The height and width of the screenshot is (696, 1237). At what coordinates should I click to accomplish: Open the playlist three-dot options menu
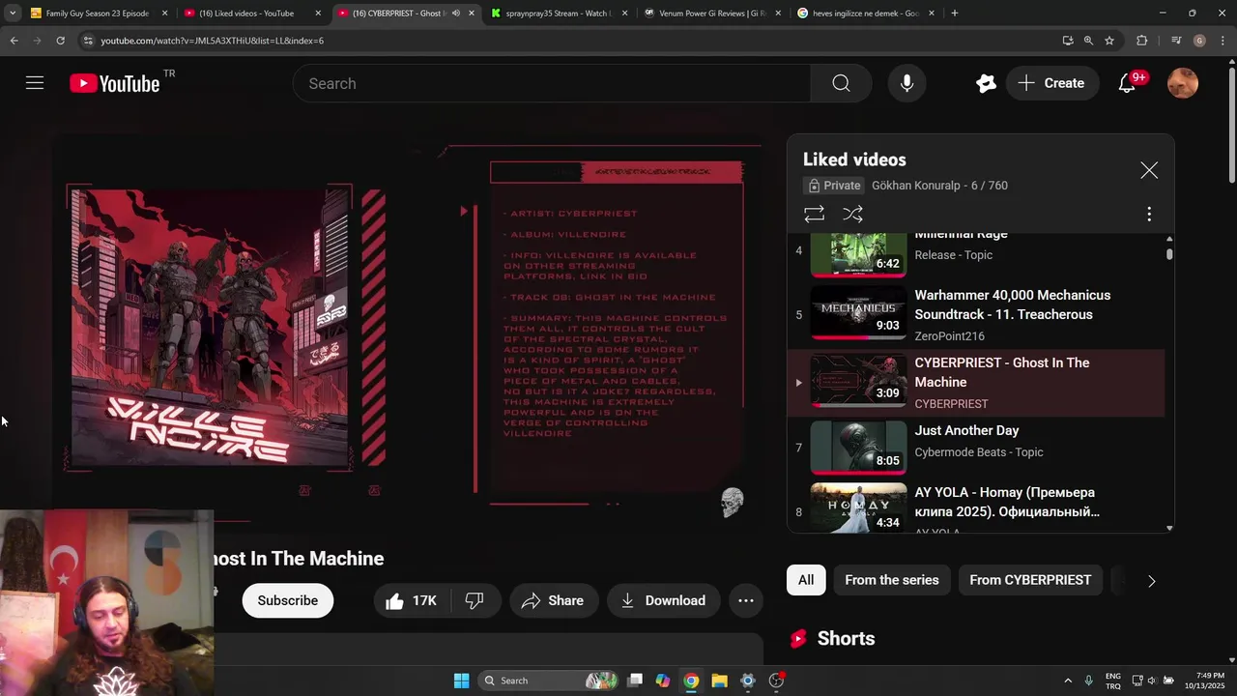1149,214
